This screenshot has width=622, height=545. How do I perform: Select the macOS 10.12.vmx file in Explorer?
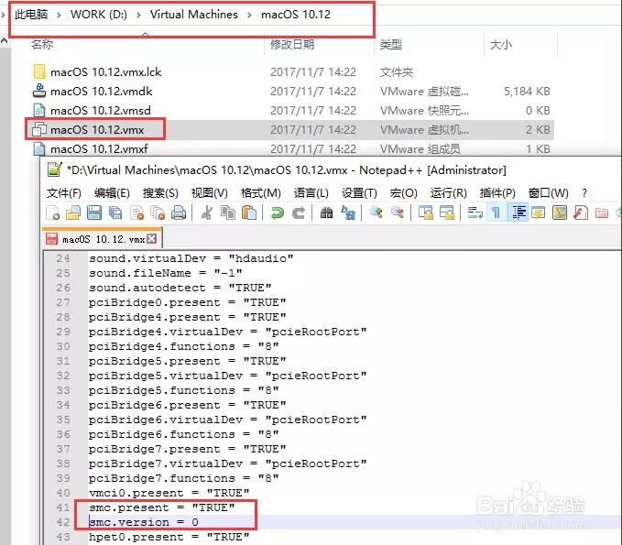click(97, 130)
